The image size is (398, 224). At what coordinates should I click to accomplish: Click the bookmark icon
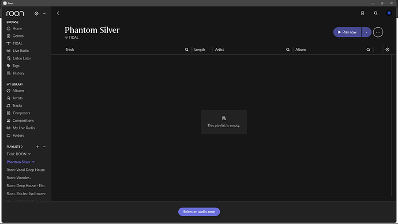(x=362, y=13)
